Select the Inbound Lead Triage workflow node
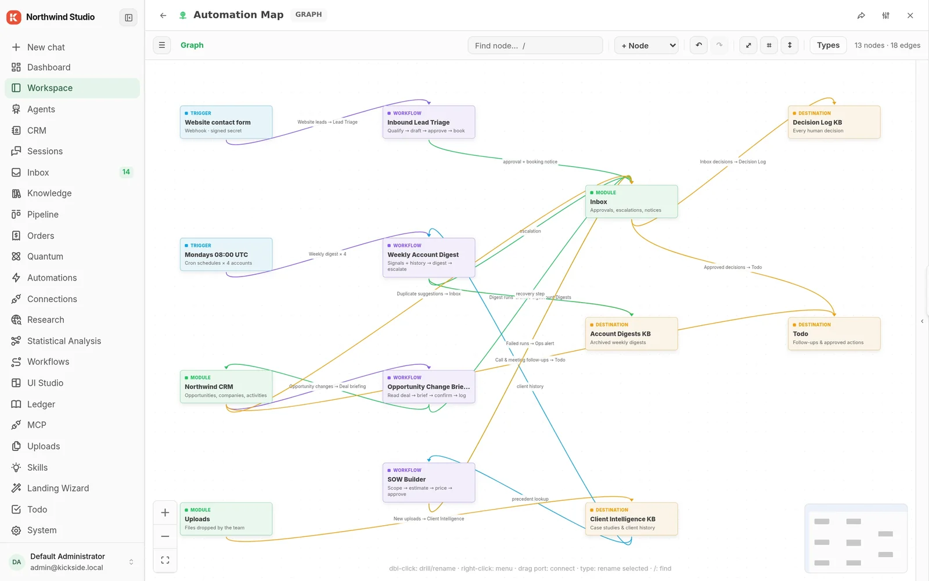 [429, 122]
